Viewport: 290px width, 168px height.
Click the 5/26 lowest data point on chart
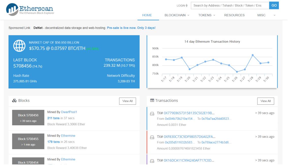(237, 72)
